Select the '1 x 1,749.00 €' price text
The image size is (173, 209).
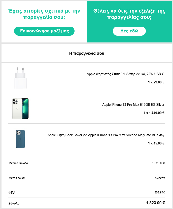point(154,113)
